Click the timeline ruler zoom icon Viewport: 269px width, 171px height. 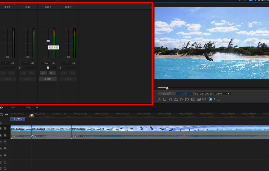[1, 114]
